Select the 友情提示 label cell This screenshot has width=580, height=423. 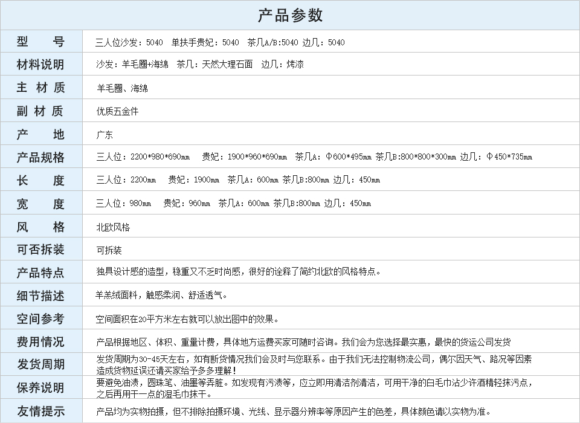(x=40, y=411)
